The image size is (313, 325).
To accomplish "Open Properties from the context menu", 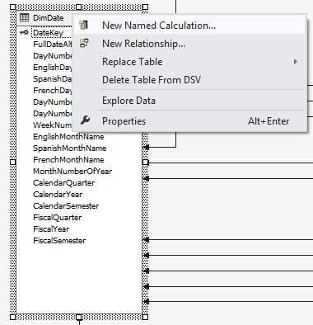I will (189, 121).
